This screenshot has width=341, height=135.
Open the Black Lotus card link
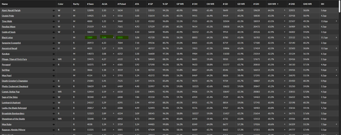[7, 38]
